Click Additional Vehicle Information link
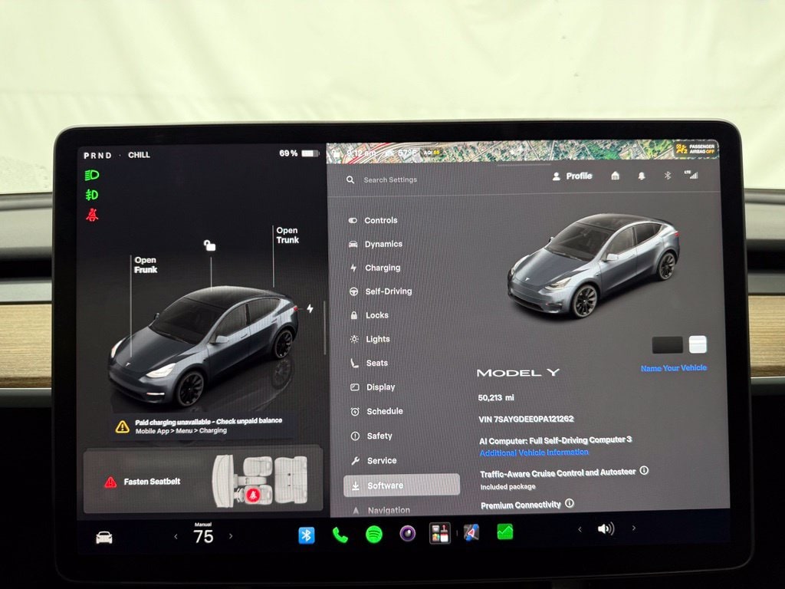This screenshot has height=589, width=785. pos(534,452)
